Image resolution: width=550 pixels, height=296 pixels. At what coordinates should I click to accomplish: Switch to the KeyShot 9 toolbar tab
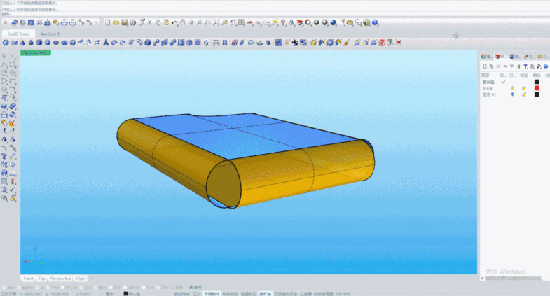pyautogui.click(x=50, y=33)
